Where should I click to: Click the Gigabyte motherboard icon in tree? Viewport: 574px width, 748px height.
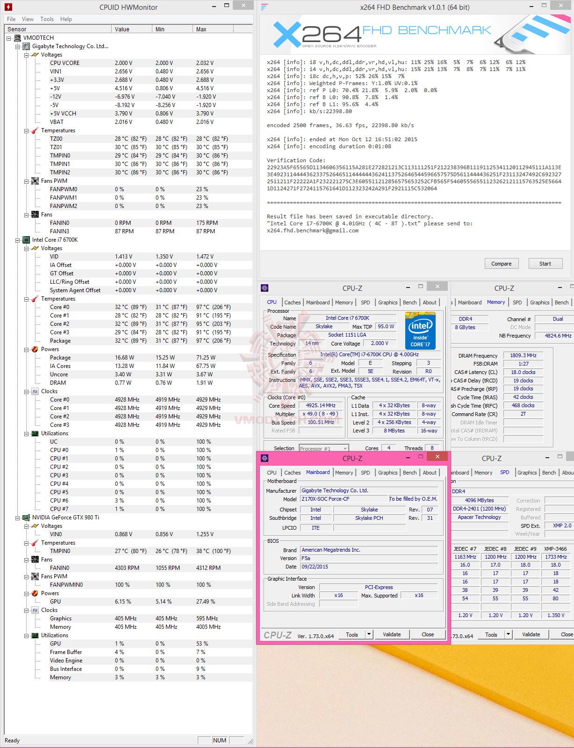27,46
